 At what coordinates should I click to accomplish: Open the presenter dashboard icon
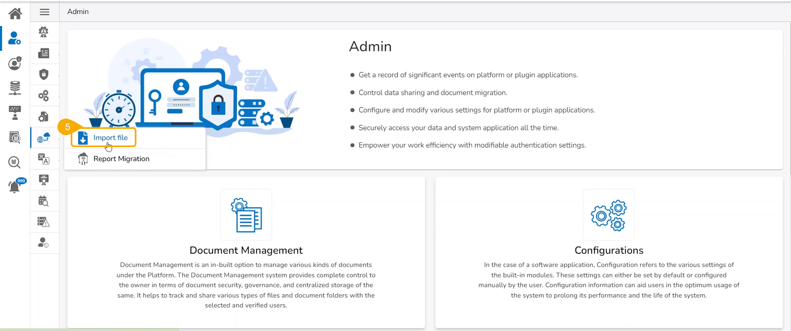[x=15, y=112]
